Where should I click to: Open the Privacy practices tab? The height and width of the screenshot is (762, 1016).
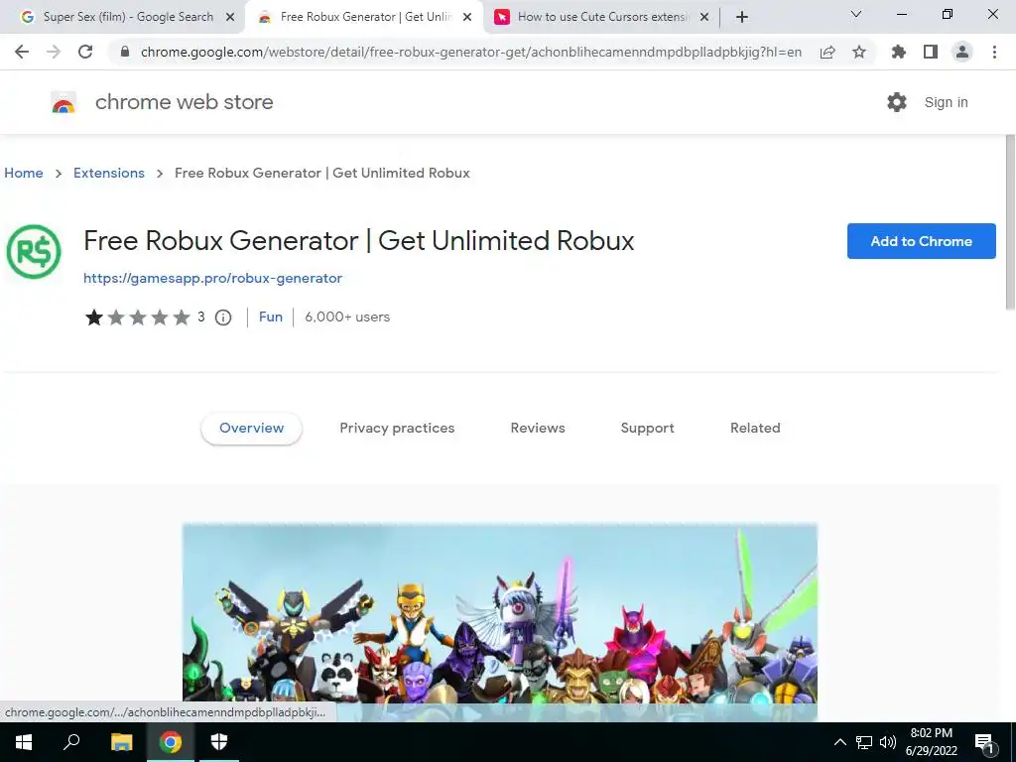(x=397, y=428)
